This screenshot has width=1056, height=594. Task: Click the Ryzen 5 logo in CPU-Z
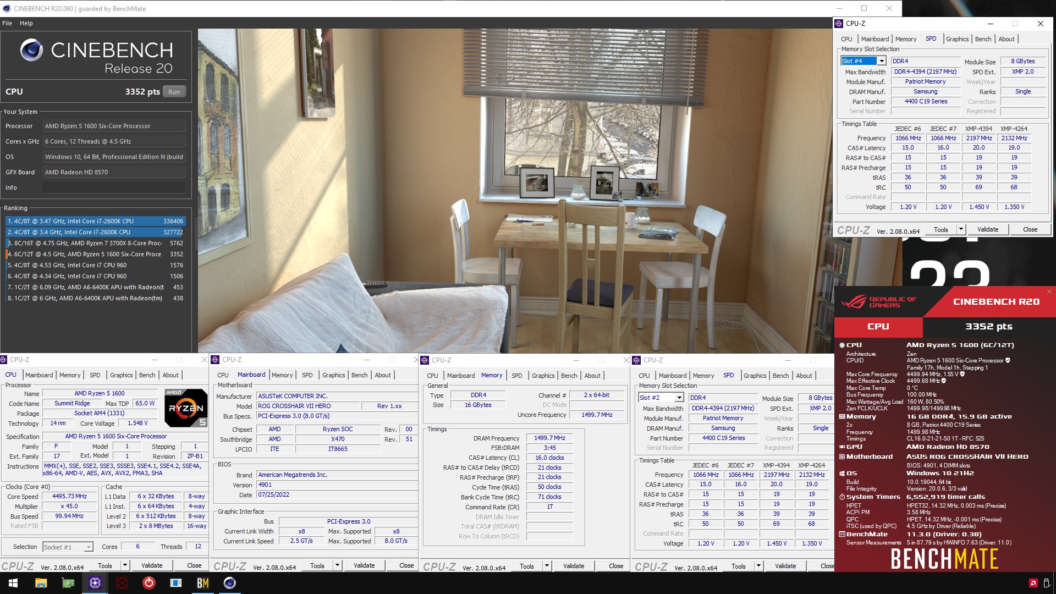(x=186, y=408)
